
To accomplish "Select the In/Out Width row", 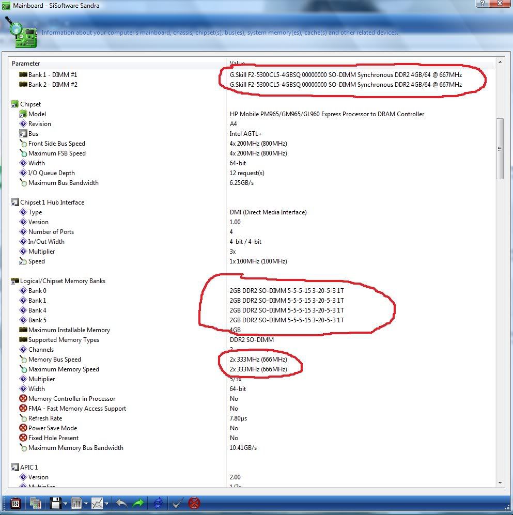I will point(251,242).
